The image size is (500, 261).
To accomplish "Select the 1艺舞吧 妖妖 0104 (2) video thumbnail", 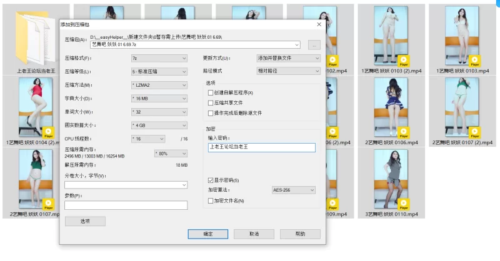I will (36, 107).
